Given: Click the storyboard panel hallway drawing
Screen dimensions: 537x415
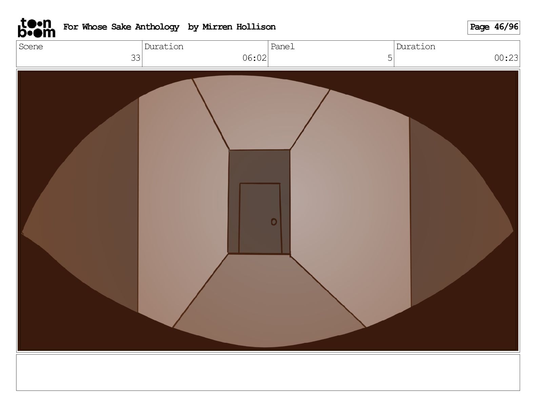Looking at the screenshot, I should (268, 211).
